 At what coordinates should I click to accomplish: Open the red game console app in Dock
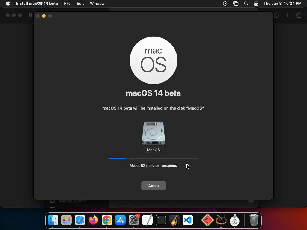pos(207,220)
